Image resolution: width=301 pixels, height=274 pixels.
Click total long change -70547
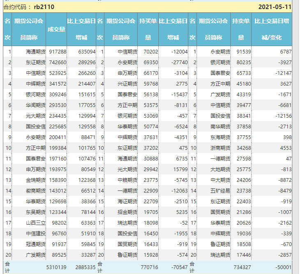179,267
